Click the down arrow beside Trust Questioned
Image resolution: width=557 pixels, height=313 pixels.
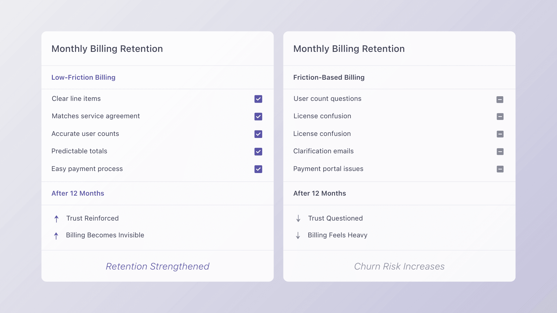pyautogui.click(x=298, y=219)
